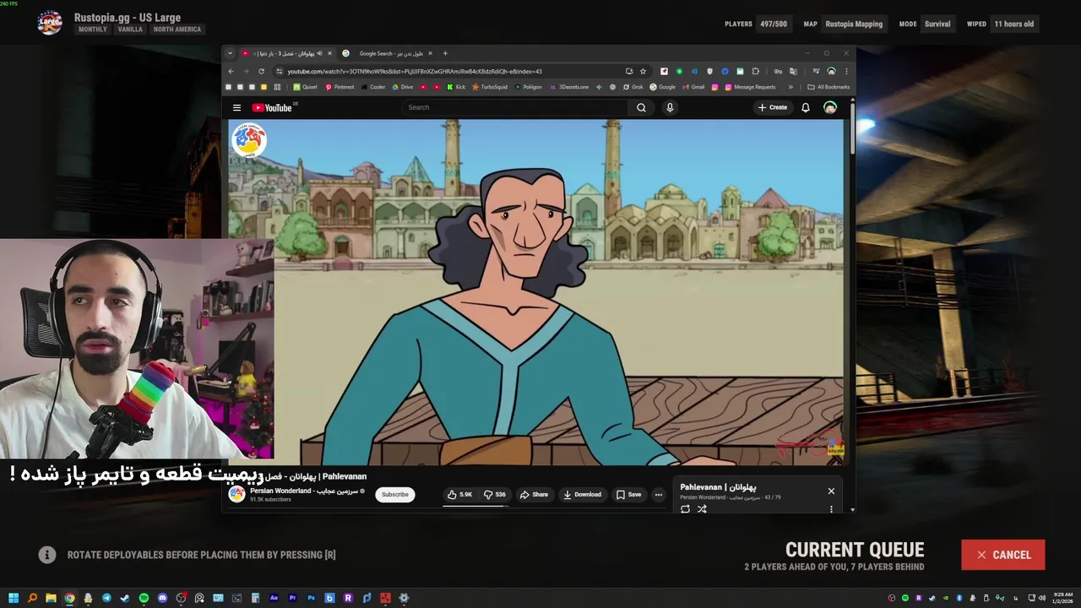Open YouTube notifications bell
Image resolution: width=1081 pixels, height=608 pixels.
pyautogui.click(x=806, y=107)
